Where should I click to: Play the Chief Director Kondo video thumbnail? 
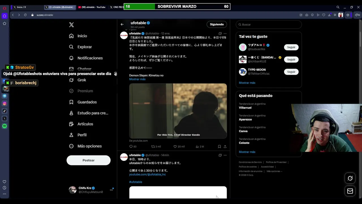click(178, 111)
